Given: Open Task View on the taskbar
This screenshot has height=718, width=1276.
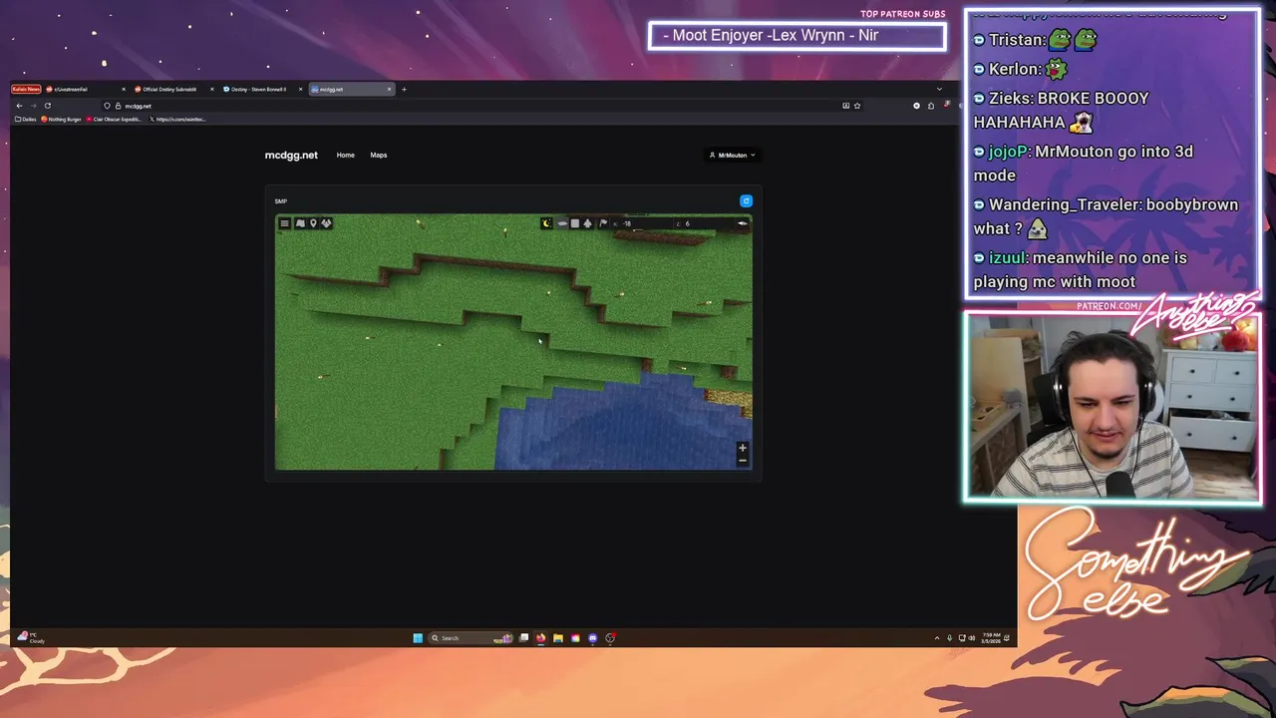Looking at the screenshot, I should tap(523, 638).
